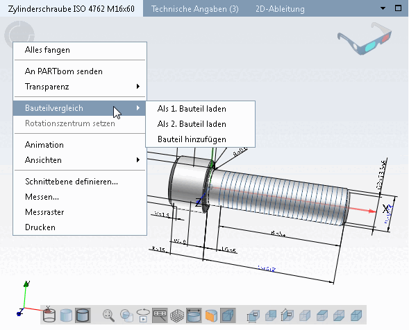
Task: Toggle the rotation animation play icon
Action: tap(143, 315)
